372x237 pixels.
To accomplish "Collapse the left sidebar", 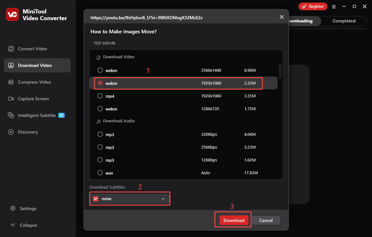I will [23, 225].
